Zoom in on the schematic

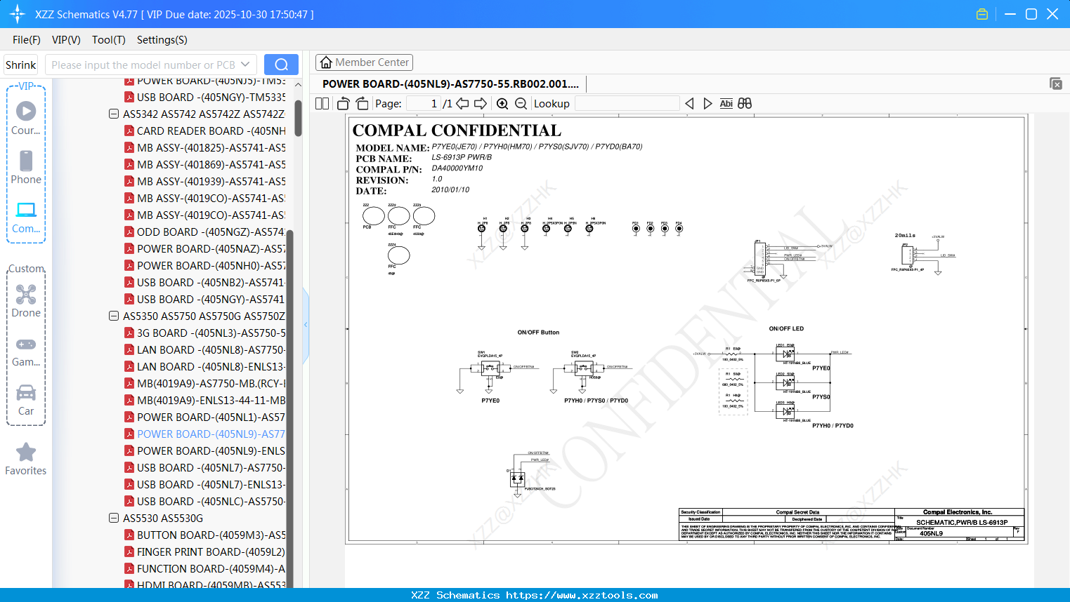point(502,104)
